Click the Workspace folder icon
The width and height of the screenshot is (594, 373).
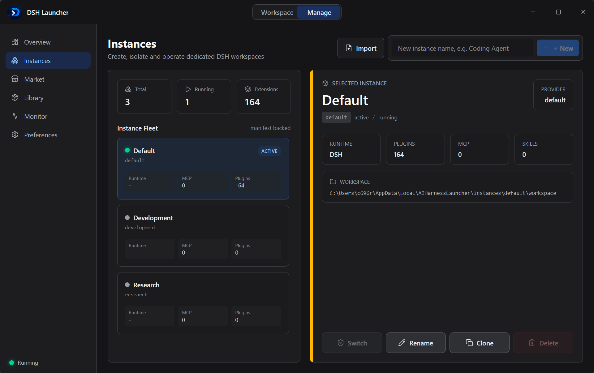[333, 182]
